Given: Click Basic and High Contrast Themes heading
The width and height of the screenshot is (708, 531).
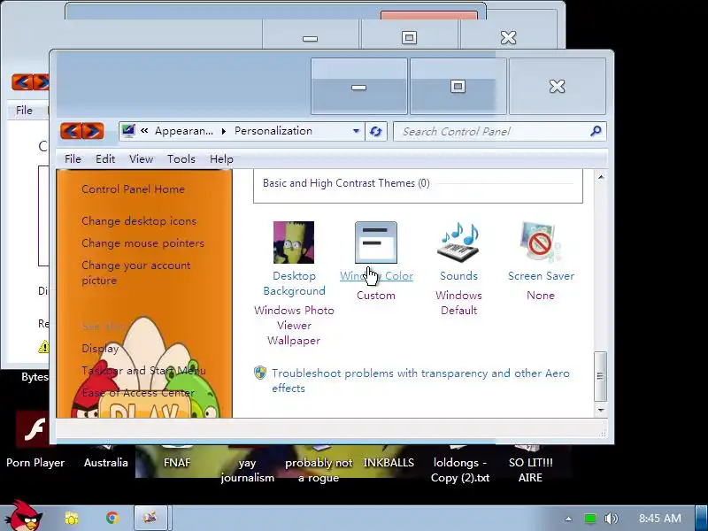Looking at the screenshot, I should (x=346, y=183).
